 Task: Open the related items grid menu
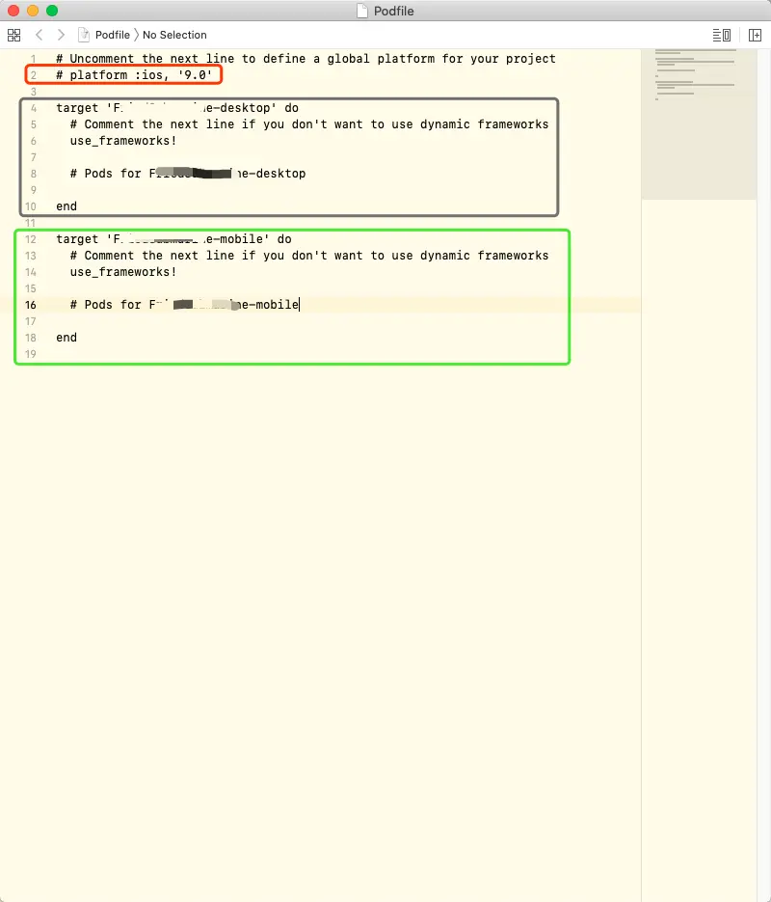pos(13,35)
